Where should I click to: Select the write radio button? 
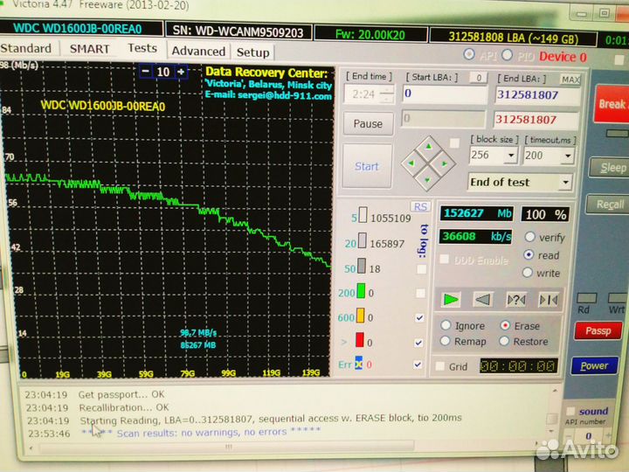(528, 273)
